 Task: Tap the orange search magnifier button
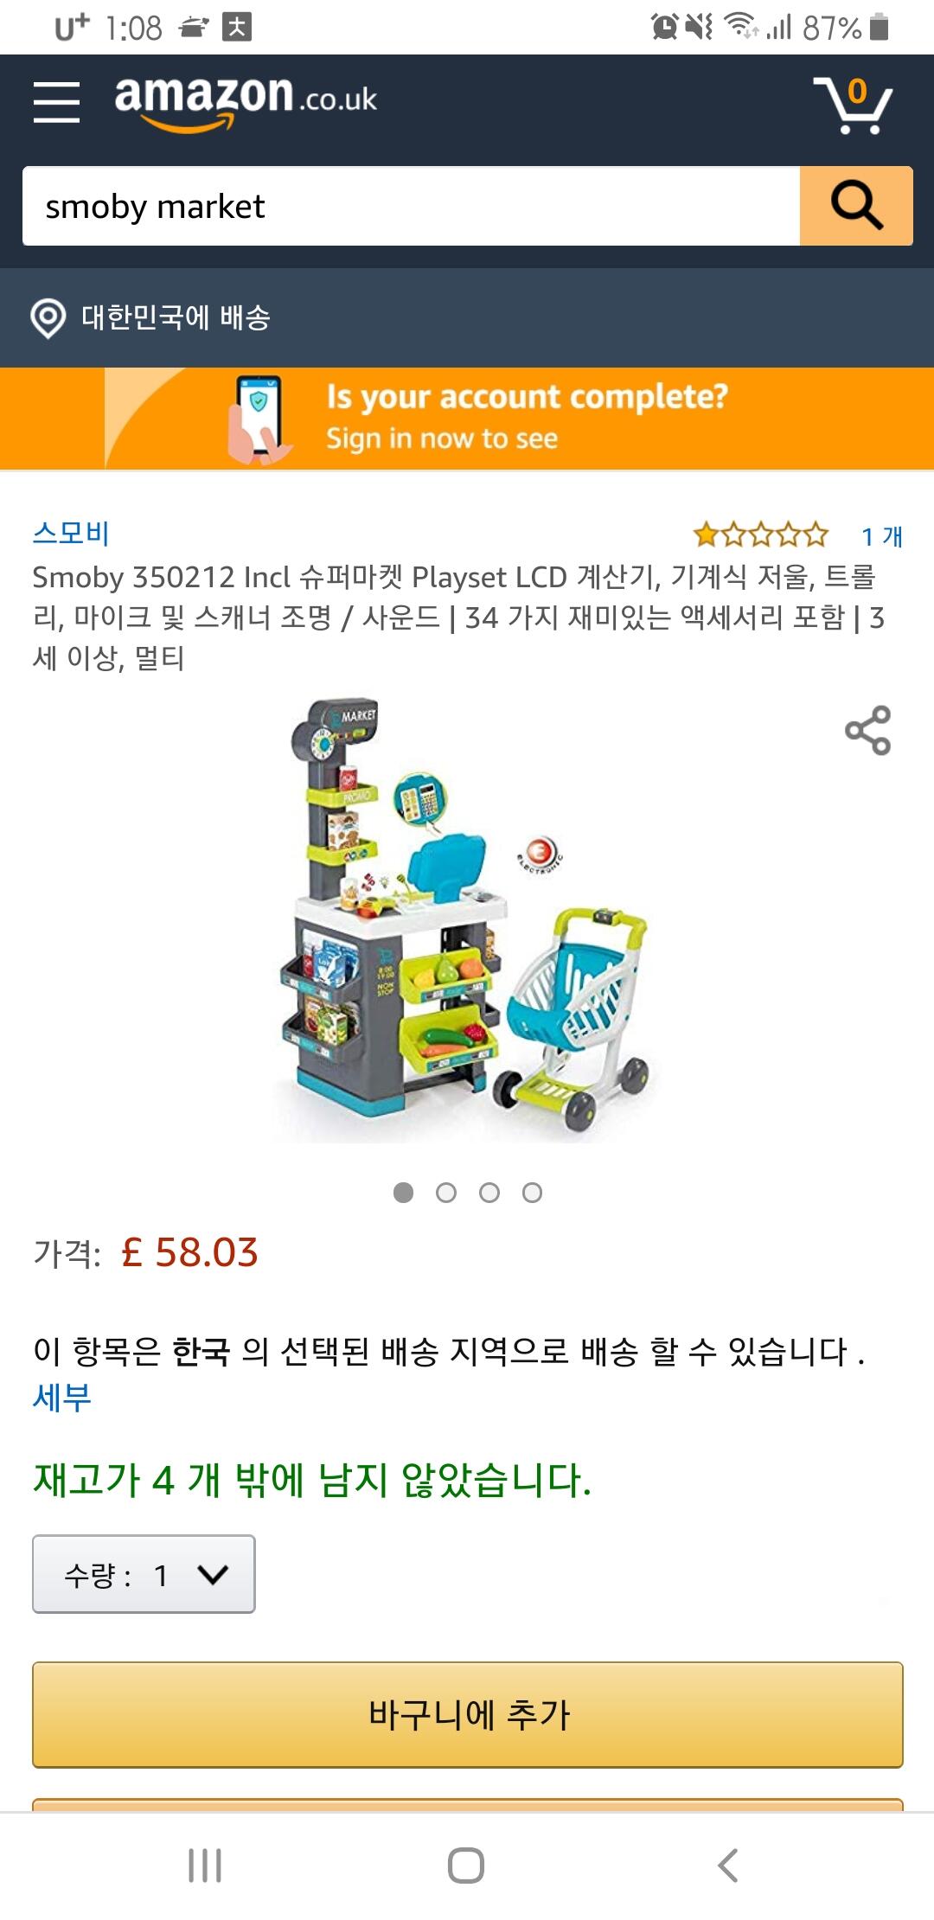click(856, 206)
